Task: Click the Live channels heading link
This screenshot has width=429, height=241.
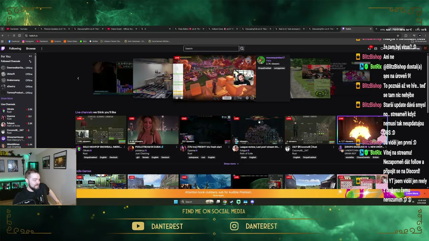Action: tap(84, 112)
